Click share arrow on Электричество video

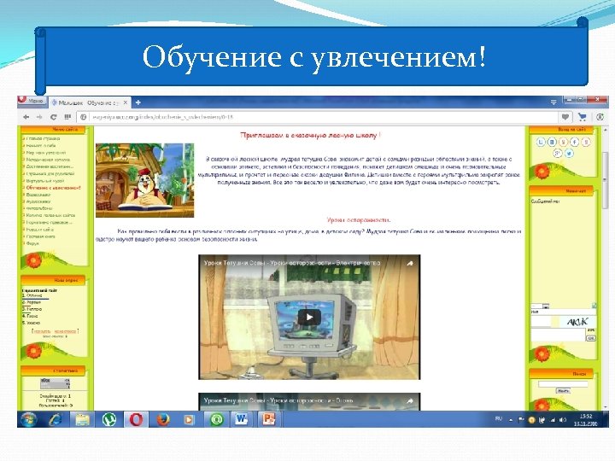tap(409, 264)
